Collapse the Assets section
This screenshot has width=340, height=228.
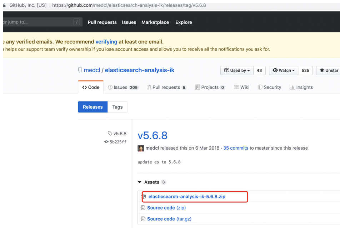tap(152, 182)
